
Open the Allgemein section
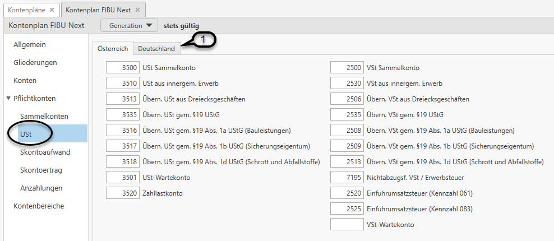click(x=30, y=45)
